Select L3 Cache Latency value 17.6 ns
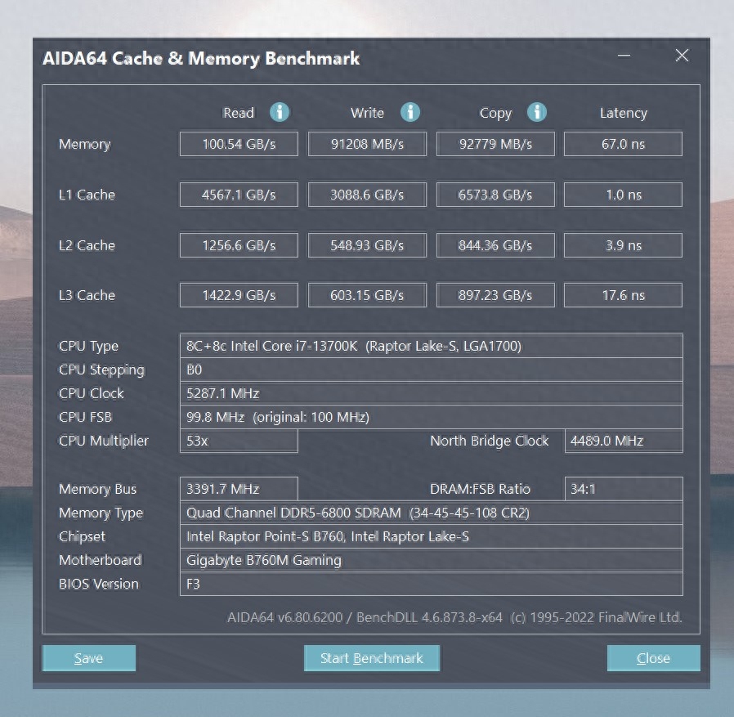The width and height of the screenshot is (734, 717). [x=623, y=295]
